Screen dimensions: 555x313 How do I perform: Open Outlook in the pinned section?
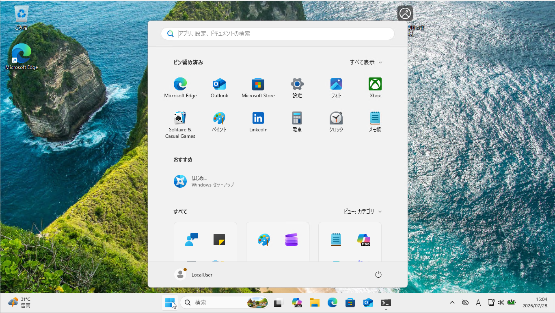coord(219,88)
